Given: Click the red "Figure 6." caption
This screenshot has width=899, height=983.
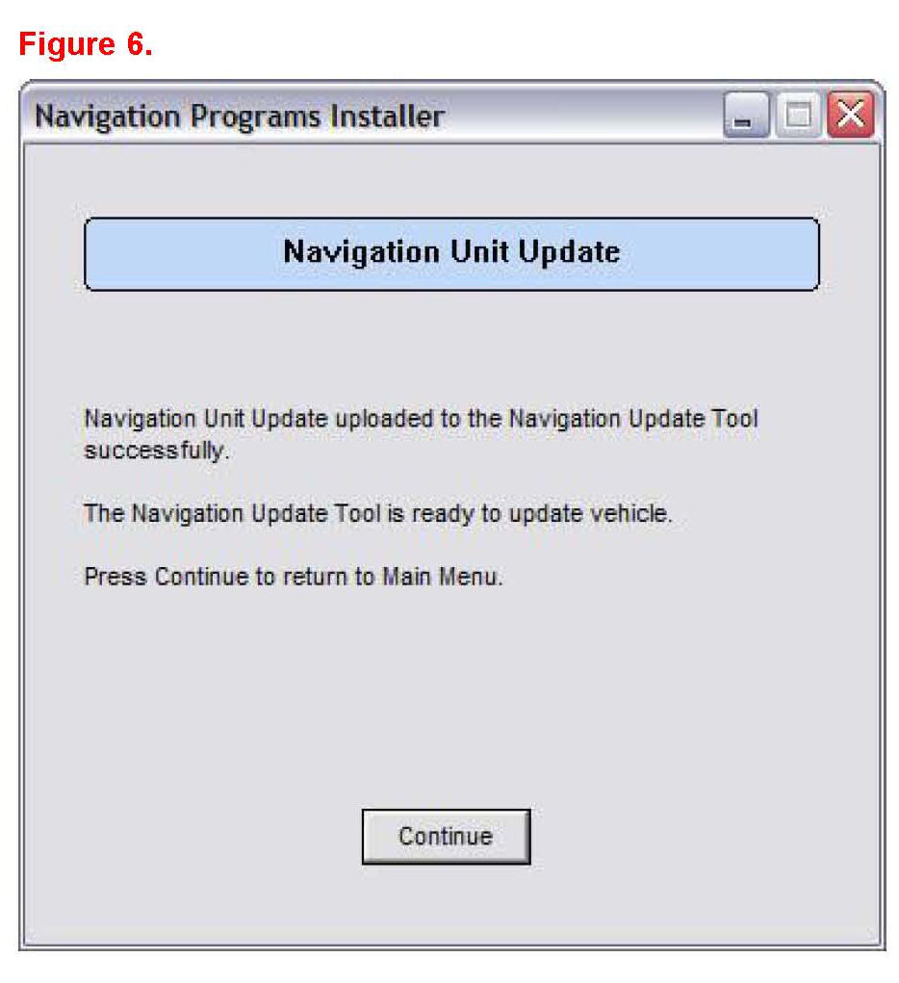Looking at the screenshot, I should coord(86,44).
